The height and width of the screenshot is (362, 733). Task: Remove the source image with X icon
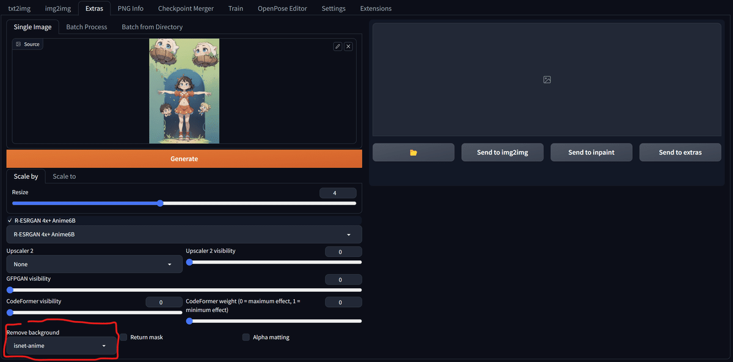[x=348, y=46]
